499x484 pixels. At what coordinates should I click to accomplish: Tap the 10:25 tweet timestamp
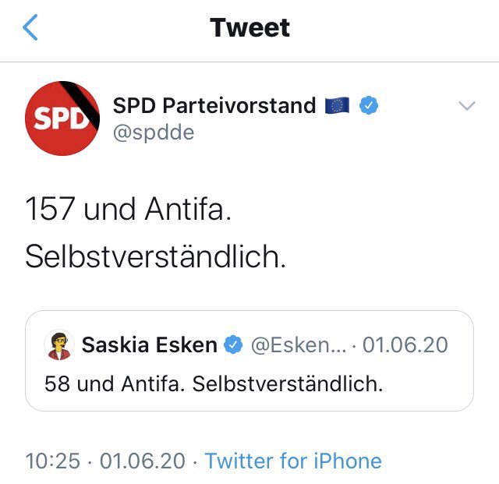tap(52, 461)
